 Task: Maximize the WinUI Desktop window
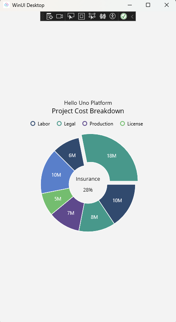coord(148,5)
